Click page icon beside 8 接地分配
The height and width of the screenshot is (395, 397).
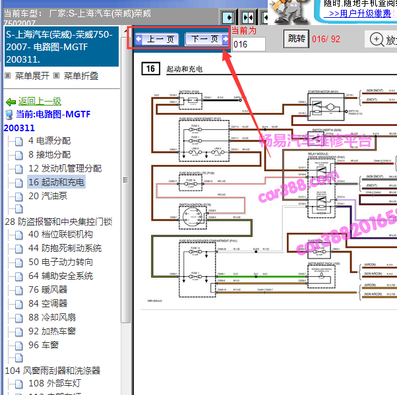19,155
